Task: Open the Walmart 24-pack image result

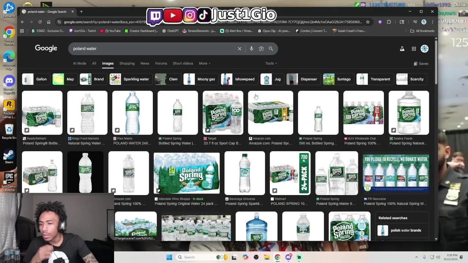Action: [x=290, y=173]
